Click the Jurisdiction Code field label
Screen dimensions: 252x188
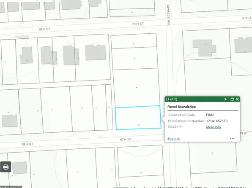click(x=181, y=115)
